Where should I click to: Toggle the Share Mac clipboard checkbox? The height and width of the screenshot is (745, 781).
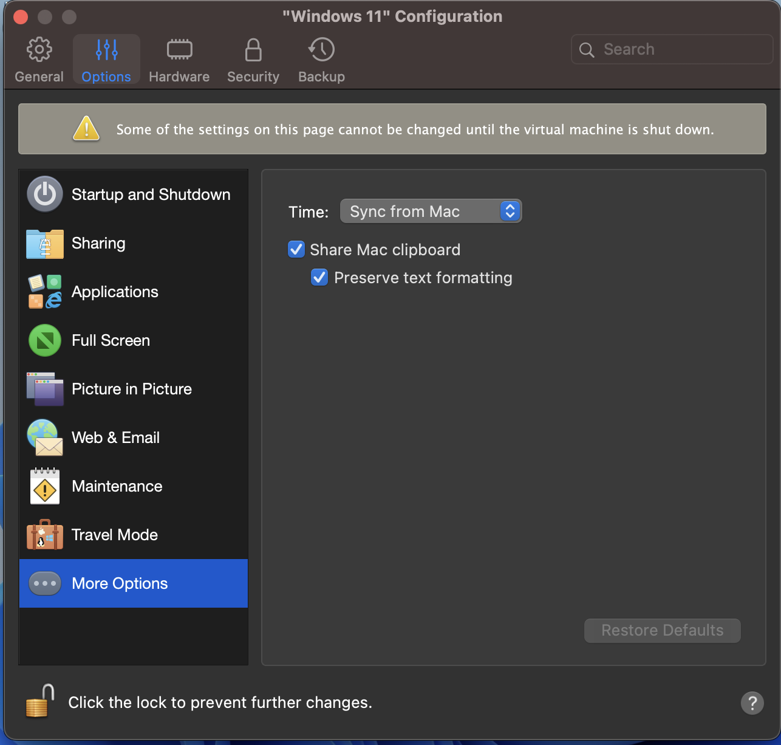click(x=296, y=249)
